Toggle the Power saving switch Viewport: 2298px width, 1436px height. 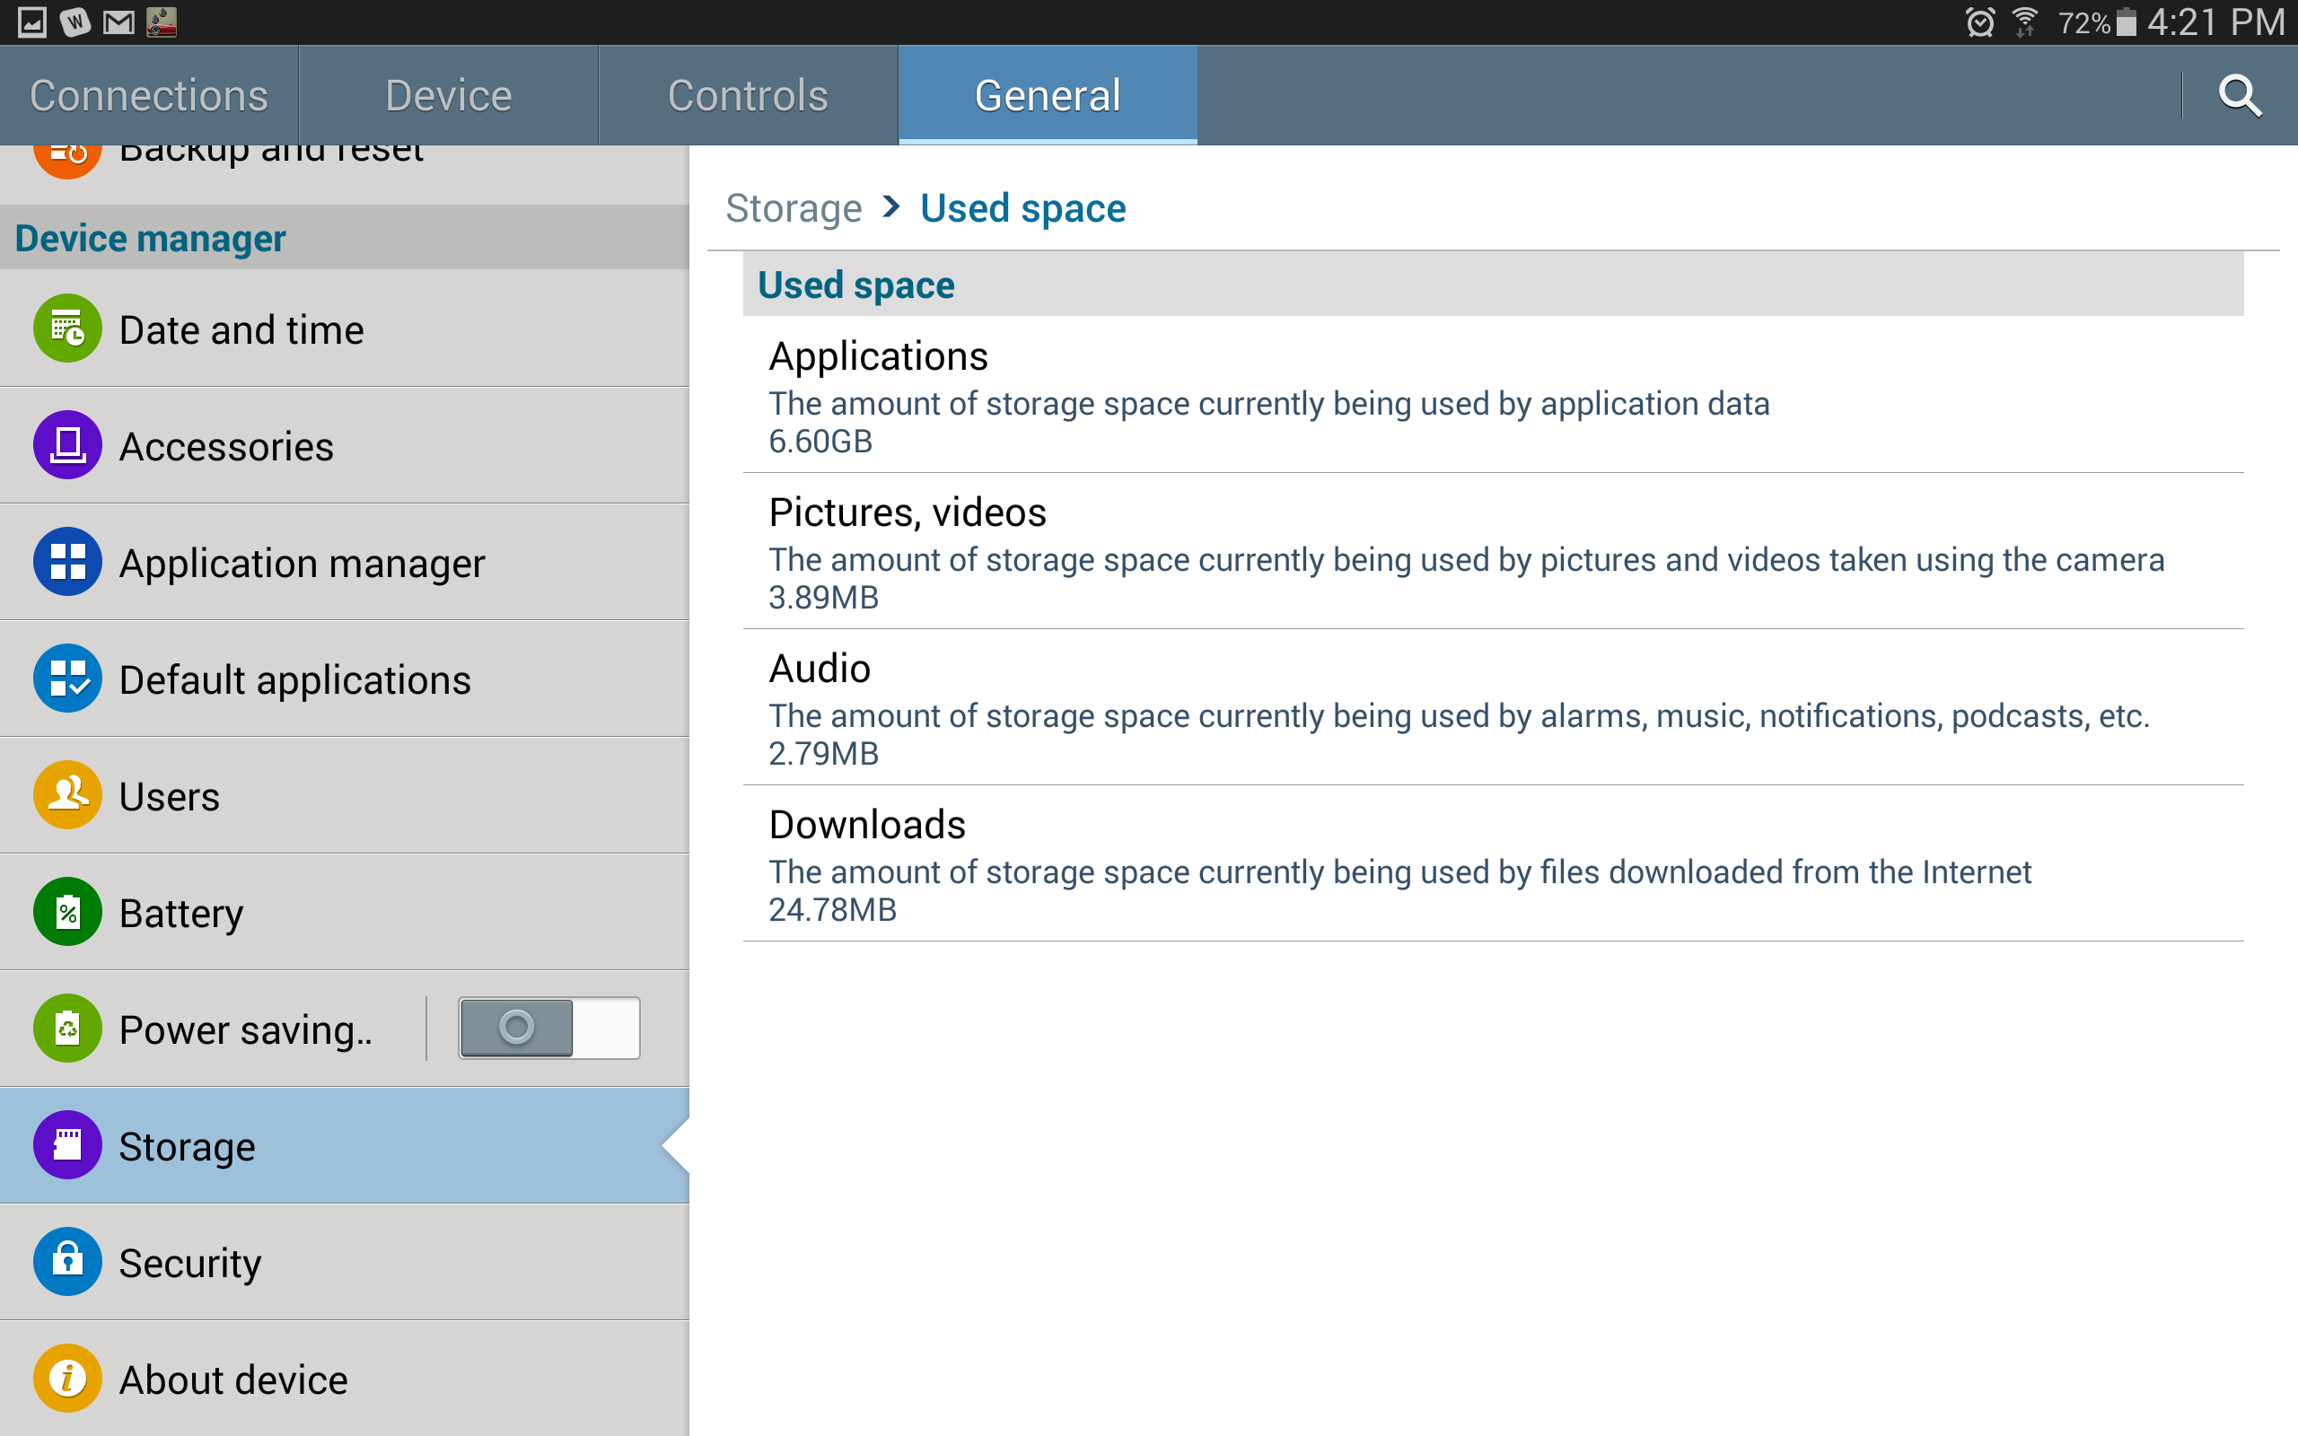pos(548,1029)
